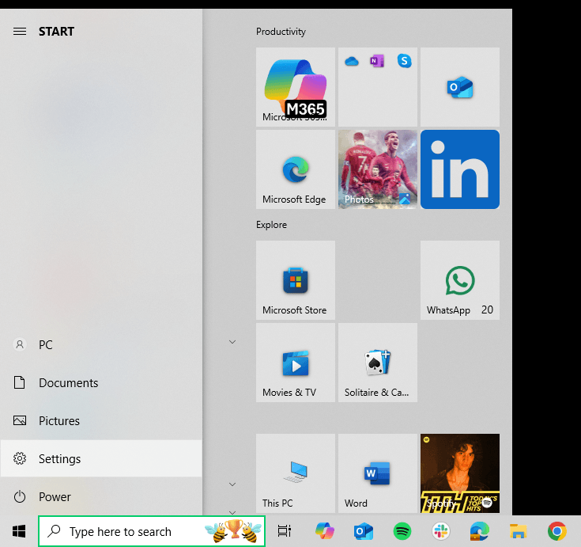Open Settings from the Start sidebar
This screenshot has width=581, height=547.
click(x=101, y=458)
